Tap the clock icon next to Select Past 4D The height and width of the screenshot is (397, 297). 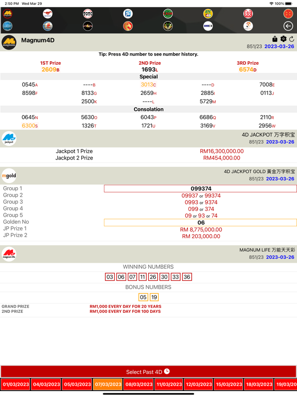pos(167,371)
